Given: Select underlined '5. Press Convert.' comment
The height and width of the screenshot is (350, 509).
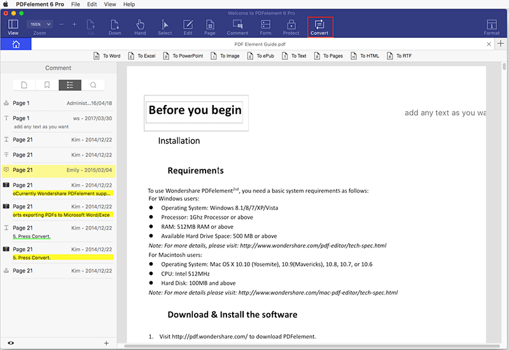Looking at the screenshot, I should point(58,232).
